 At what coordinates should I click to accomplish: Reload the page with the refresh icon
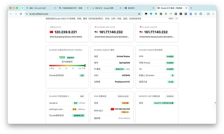(x=21, y=14)
